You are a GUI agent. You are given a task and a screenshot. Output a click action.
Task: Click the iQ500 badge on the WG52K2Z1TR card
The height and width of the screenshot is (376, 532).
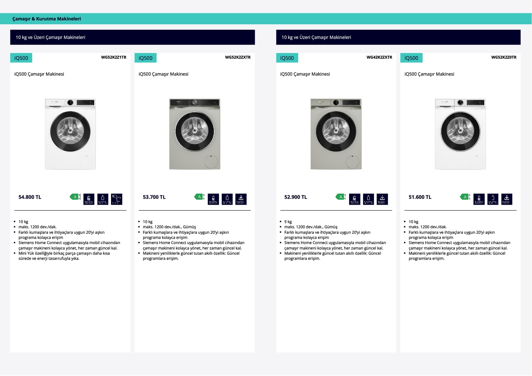point(21,58)
